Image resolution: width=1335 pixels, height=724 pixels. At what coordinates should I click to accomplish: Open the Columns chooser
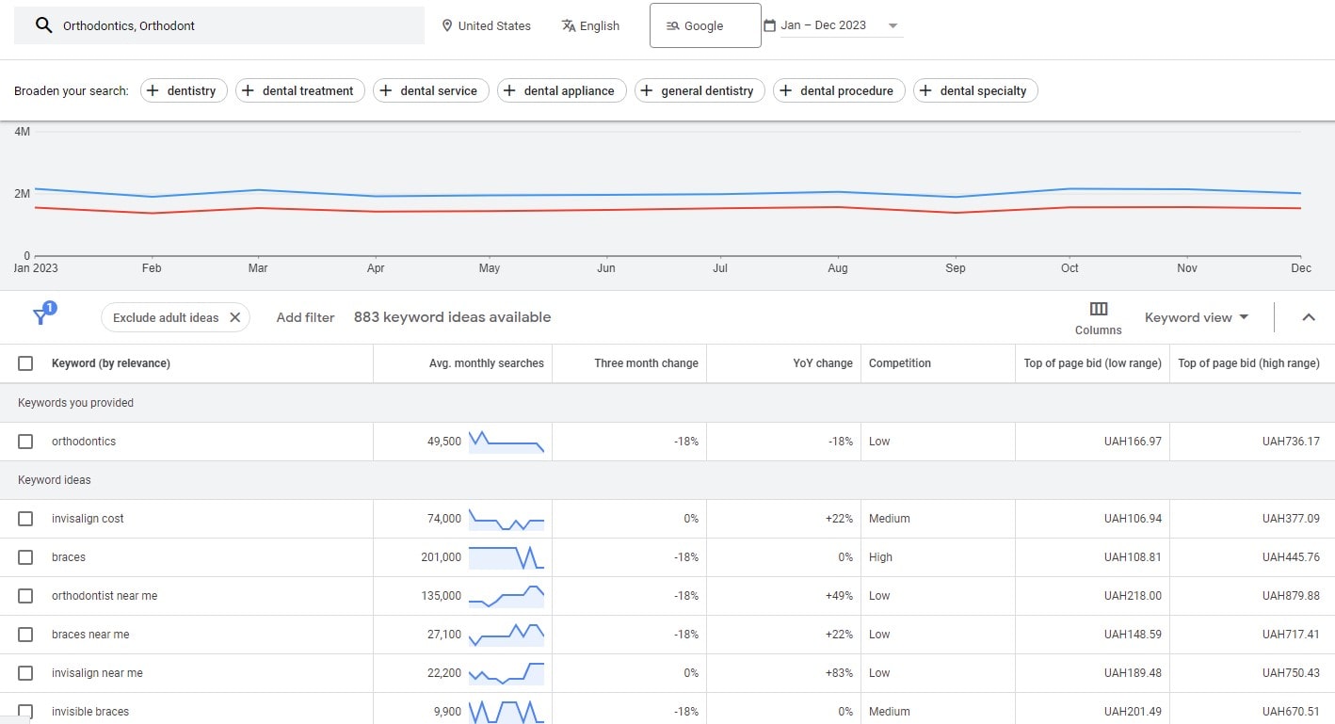point(1098,318)
